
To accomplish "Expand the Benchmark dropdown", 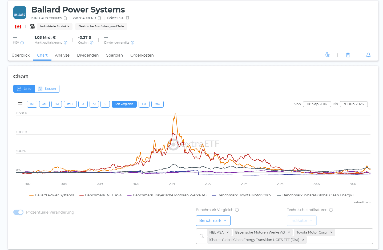I will click(213, 221).
